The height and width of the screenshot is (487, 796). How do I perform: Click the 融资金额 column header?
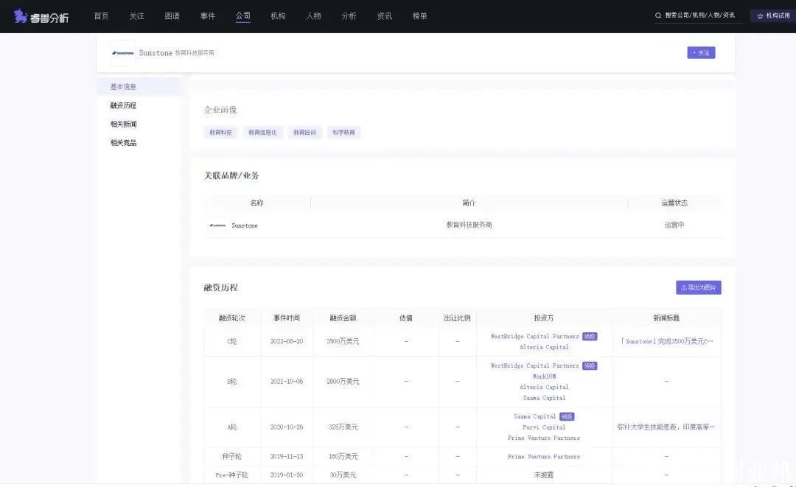tap(343, 318)
